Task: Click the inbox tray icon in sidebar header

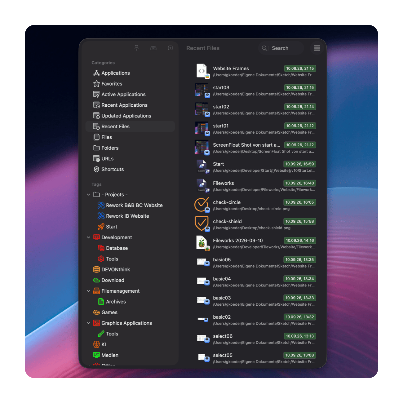Action: tap(153, 48)
